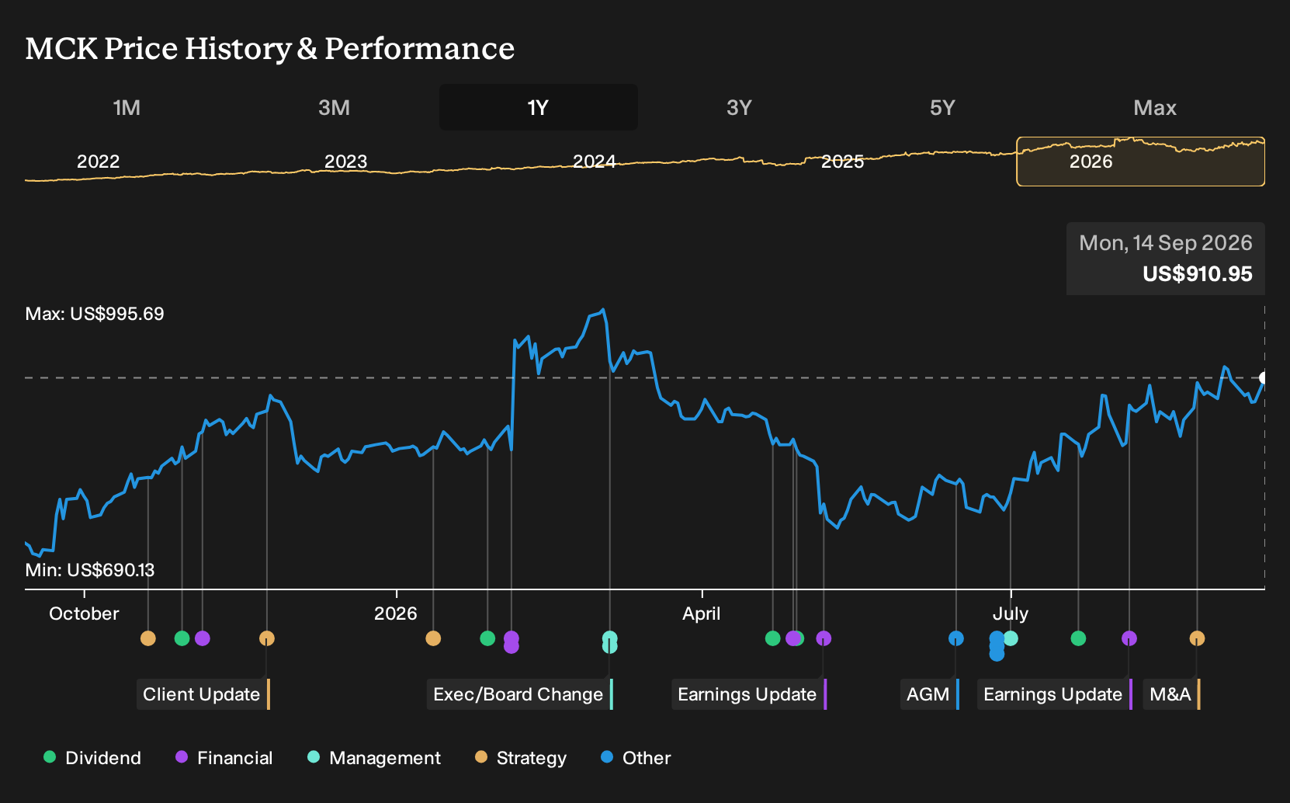Click the green Dividend marker after 2026 label

click(x=487, y=638)
